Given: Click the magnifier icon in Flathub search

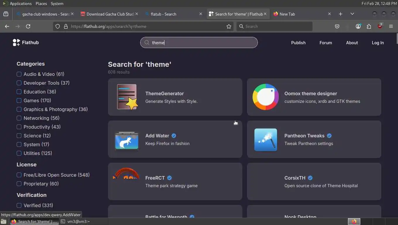Looking at the screenshot, I should [x=147, y=43].
